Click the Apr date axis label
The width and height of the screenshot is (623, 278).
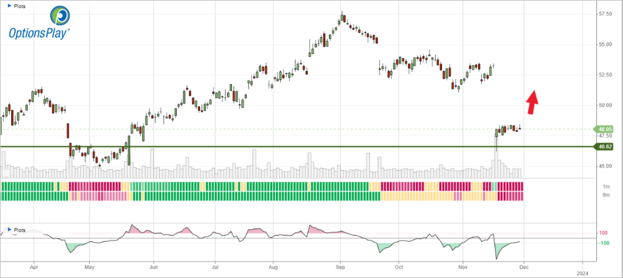(x=34, y=267)
